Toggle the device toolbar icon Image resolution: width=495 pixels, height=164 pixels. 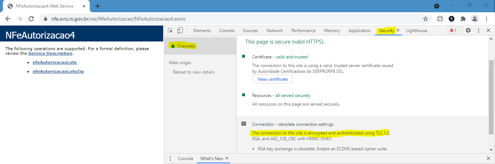point(180,31)
